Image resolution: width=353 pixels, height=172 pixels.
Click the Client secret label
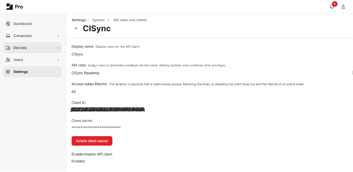click(x=82, y=121)
